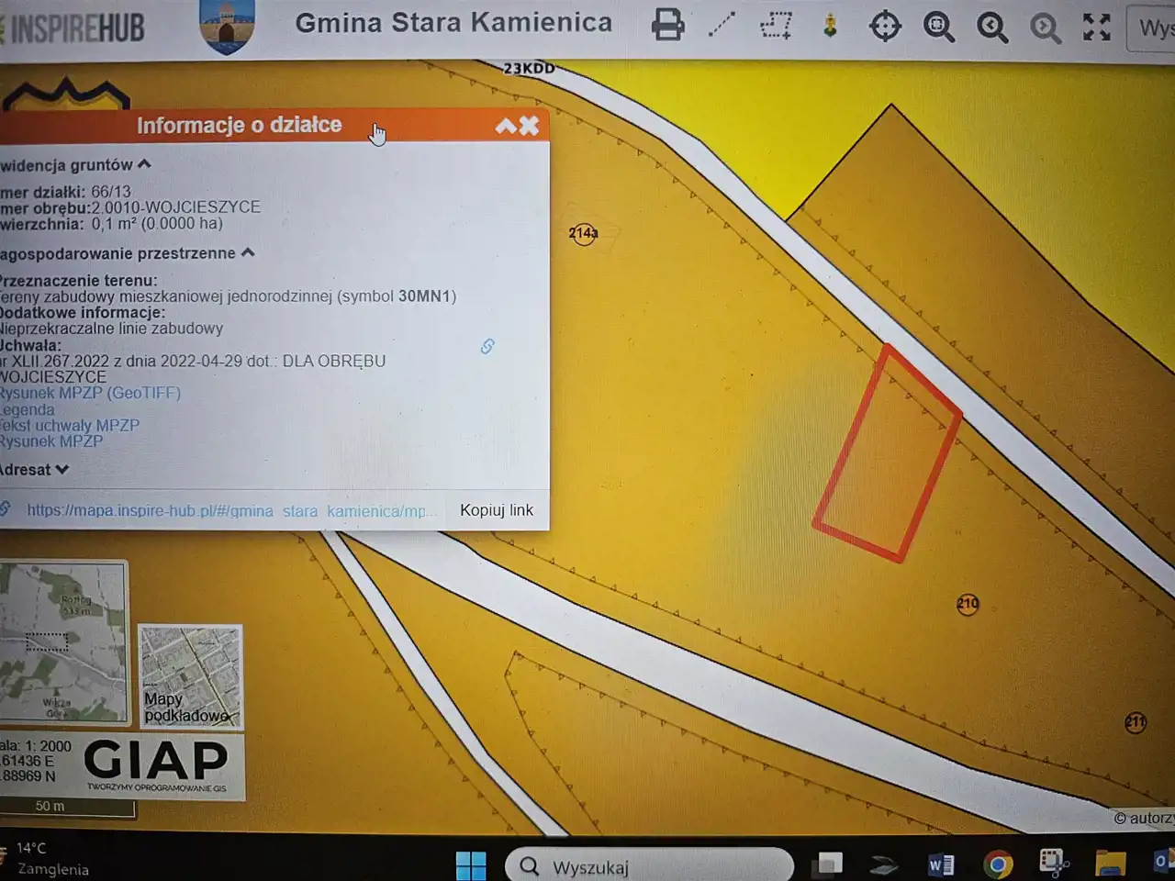Collapse the Ewidencja gruntów section
The height and width of the screenshot is (881, 1175).
click(144, 164)
